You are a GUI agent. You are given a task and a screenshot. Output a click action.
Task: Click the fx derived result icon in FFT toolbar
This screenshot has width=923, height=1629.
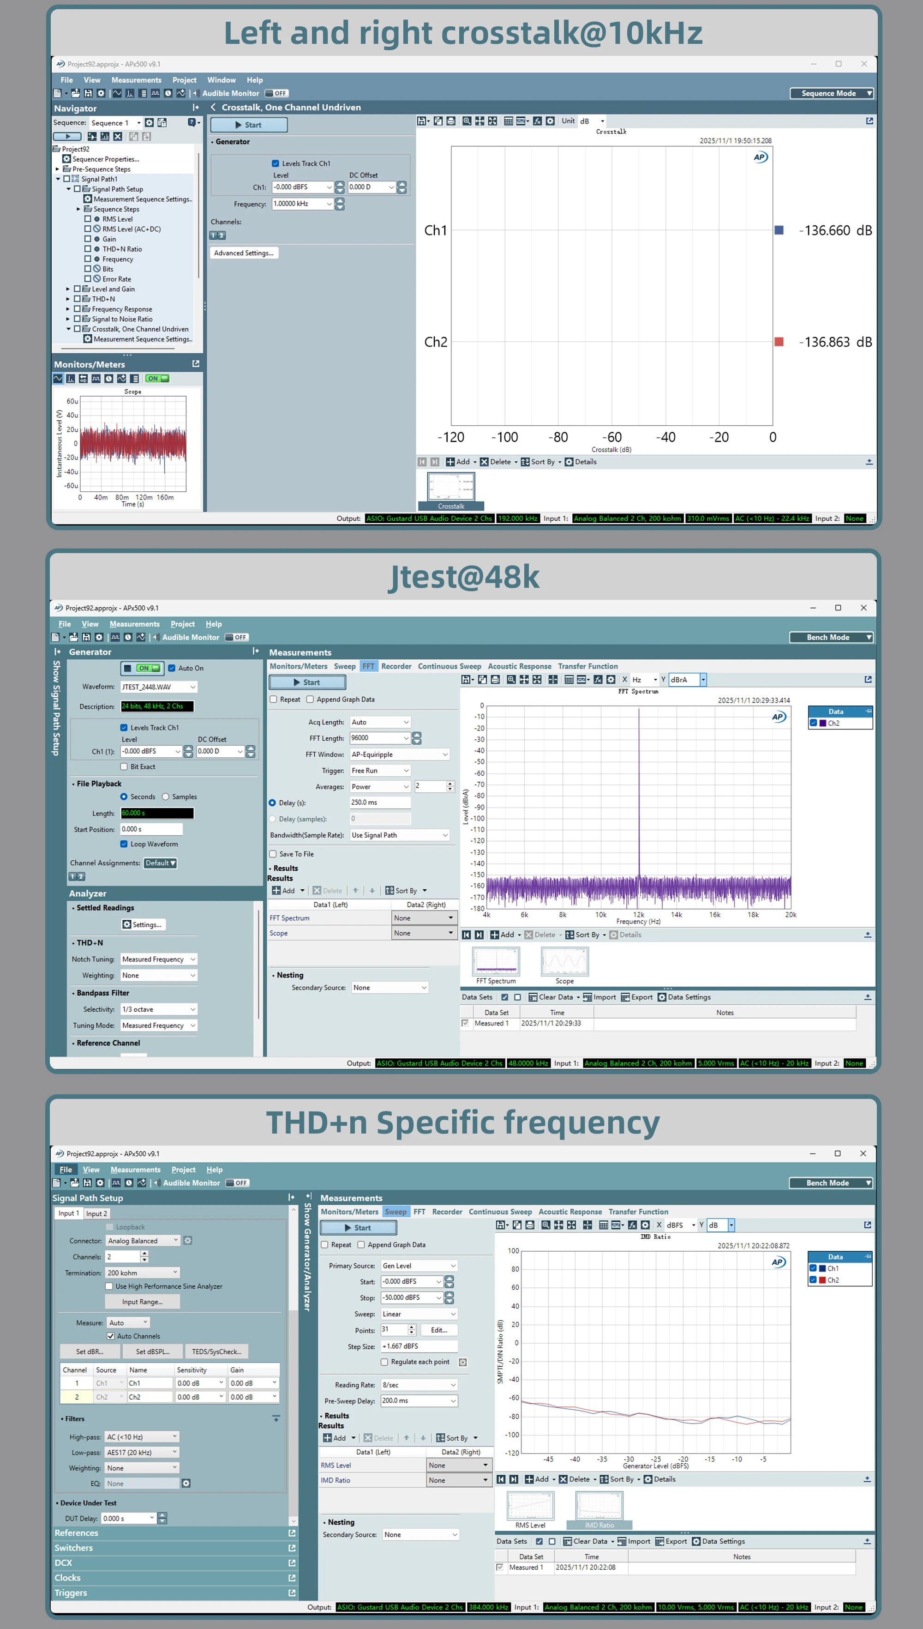598,680
